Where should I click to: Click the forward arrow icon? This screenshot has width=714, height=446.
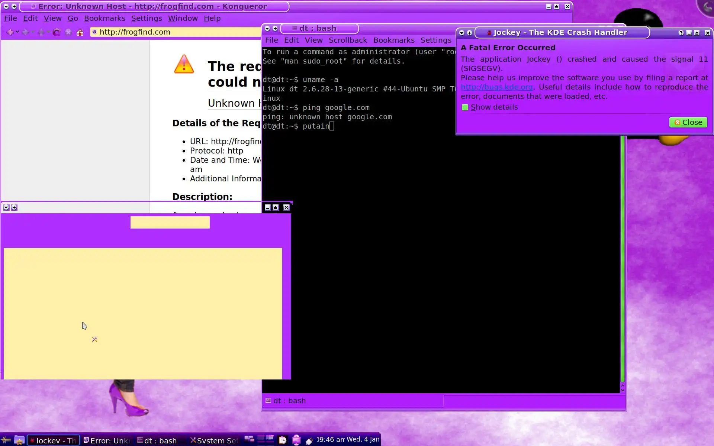click(25, 32)
